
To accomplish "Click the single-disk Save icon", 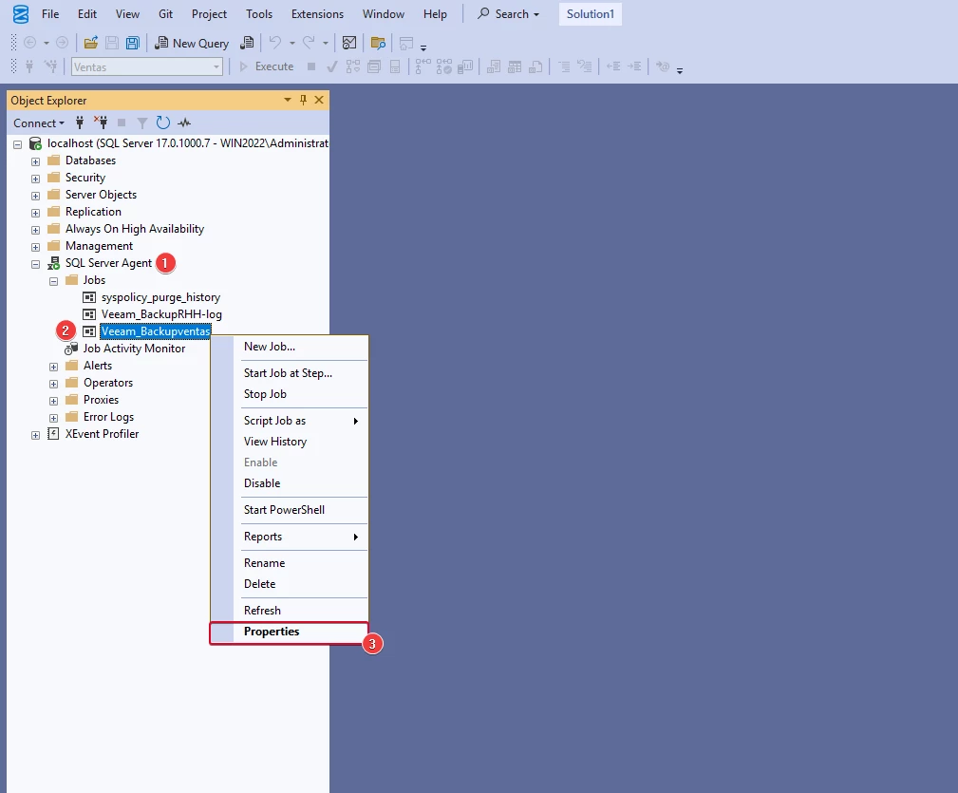I will pyautogui.click(x=112, y=43).
